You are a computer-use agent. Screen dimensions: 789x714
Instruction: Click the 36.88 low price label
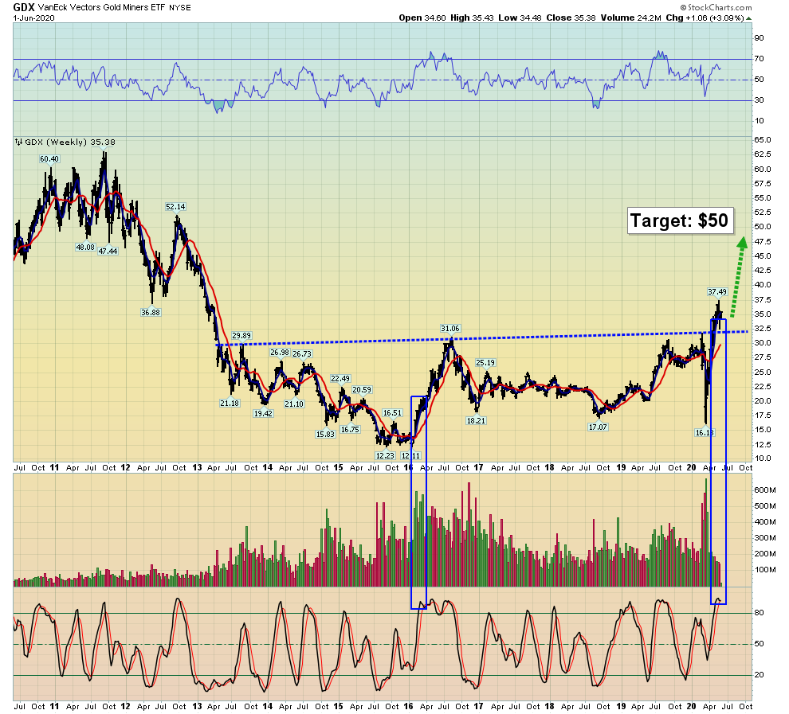point(151,313)
